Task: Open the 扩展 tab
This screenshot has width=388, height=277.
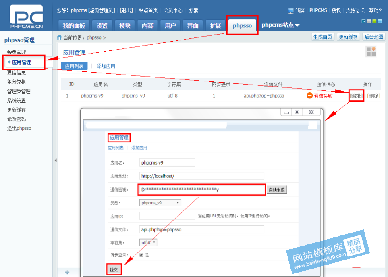Action: (x=216, y=25)
